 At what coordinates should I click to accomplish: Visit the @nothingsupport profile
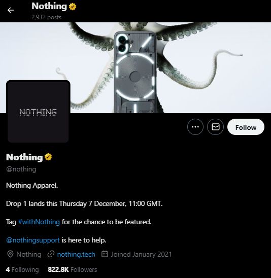33,240
